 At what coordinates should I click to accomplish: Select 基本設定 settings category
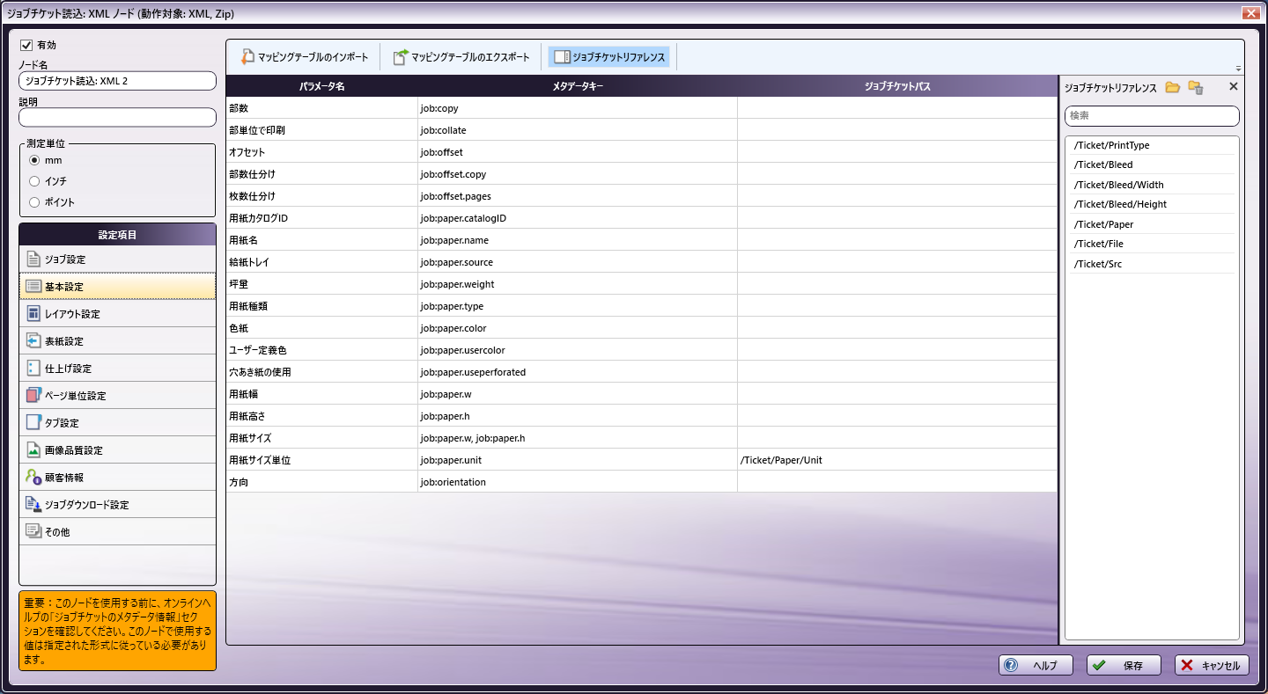(117, 287)
